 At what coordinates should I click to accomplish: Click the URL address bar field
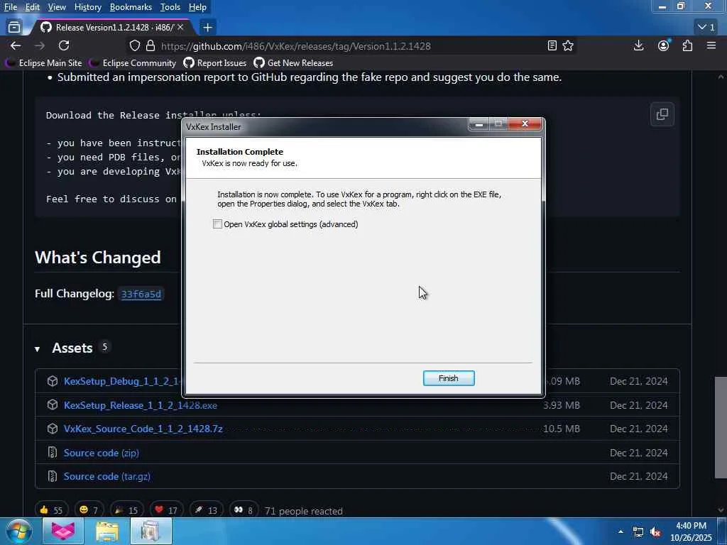coord(350,46)
